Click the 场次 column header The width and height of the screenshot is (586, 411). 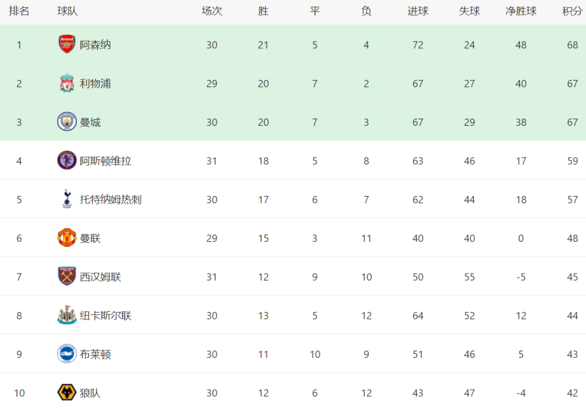point(212,11)
